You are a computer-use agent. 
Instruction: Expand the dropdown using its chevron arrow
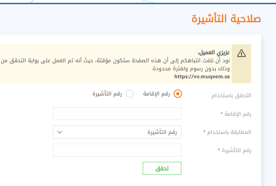tap(60, 132)
